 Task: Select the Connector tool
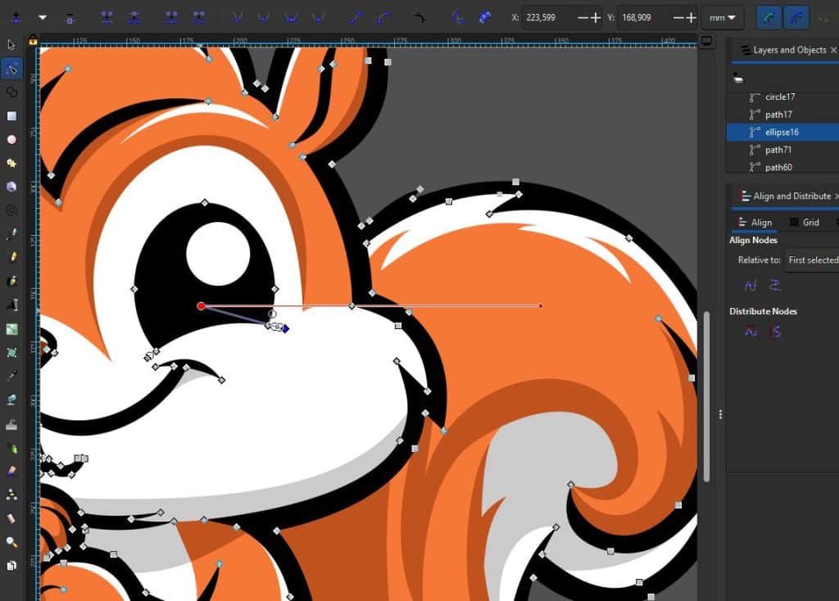[x=11, y=495]
